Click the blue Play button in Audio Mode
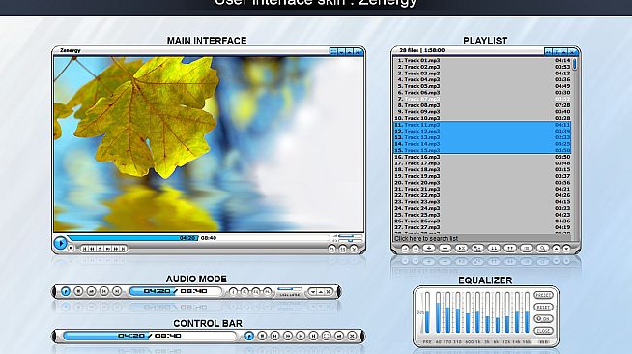The image size is (632, 354). pos(66,291)
